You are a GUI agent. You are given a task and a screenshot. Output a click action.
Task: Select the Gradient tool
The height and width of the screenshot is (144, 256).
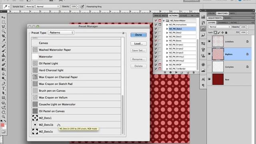[3, 69]
